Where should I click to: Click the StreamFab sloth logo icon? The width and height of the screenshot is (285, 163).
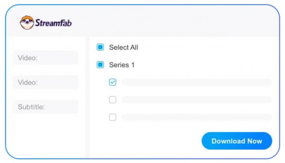27,22
